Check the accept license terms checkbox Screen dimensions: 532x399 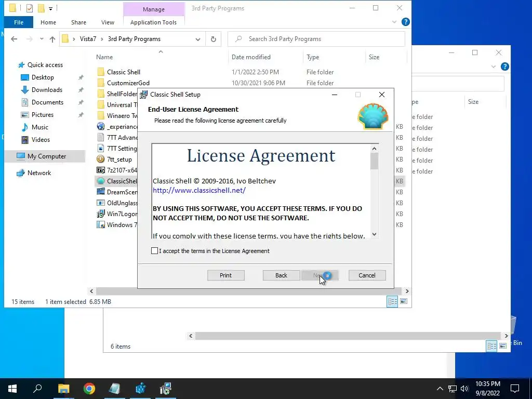[x=154, y=251]
